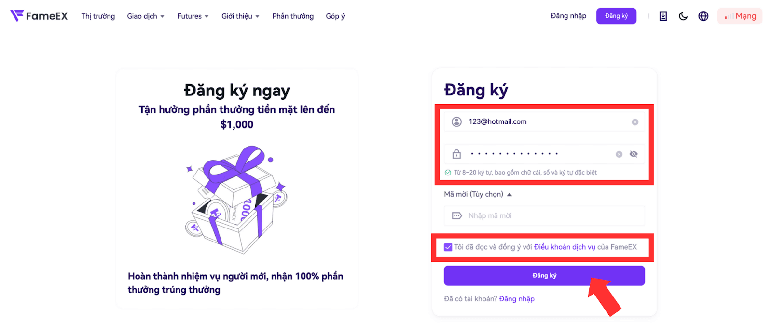Expand the Giao dịch dropdown menu
772x336 pixels.
click(x=146, y=16)
